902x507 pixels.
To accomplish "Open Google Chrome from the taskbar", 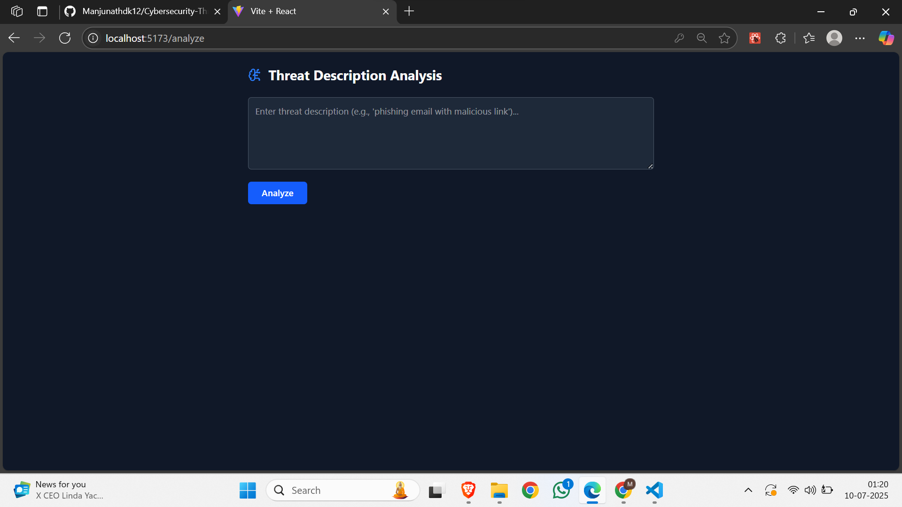I will [530, 490].
